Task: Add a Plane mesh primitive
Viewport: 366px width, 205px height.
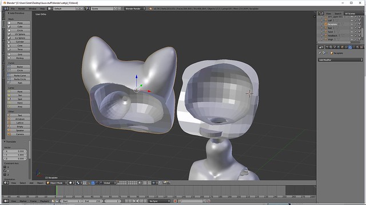Action: [19, 23]
